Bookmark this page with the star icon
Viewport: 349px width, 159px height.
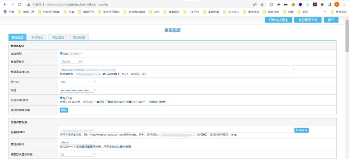(262, 5)
